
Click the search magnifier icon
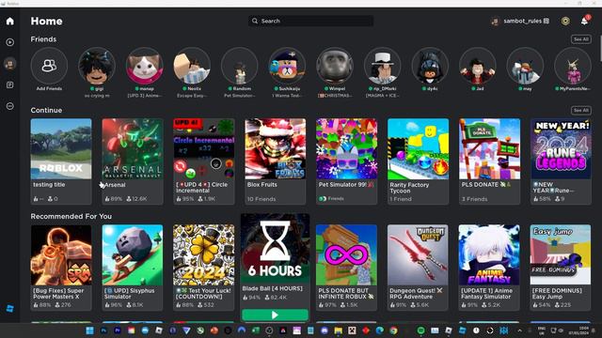click(x=255, y=21)
